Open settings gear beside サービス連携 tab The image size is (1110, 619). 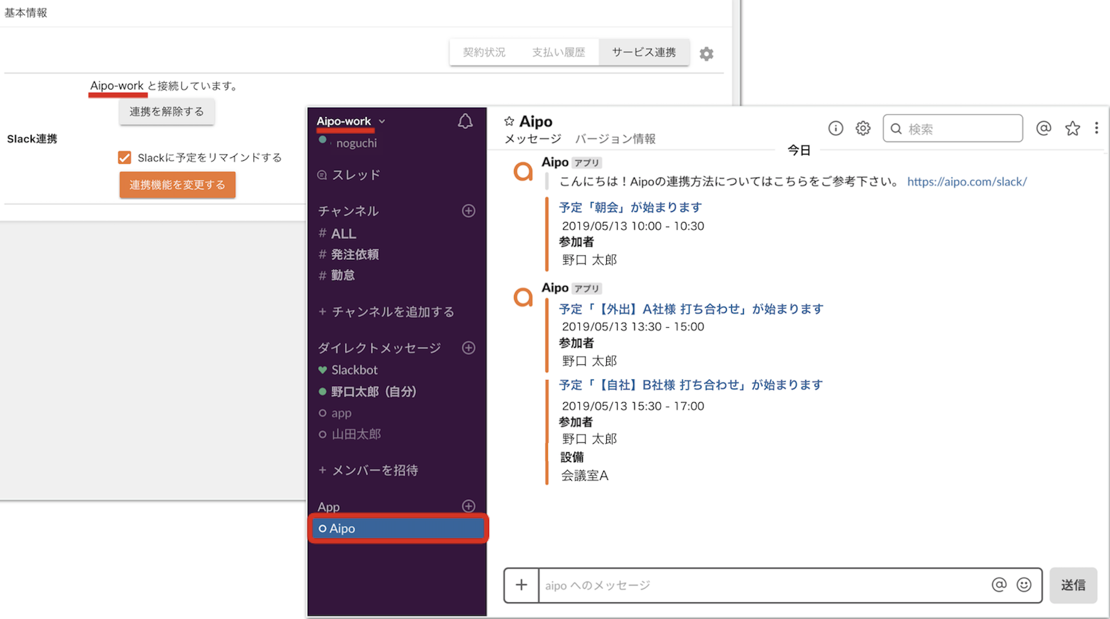click(706, 54)
